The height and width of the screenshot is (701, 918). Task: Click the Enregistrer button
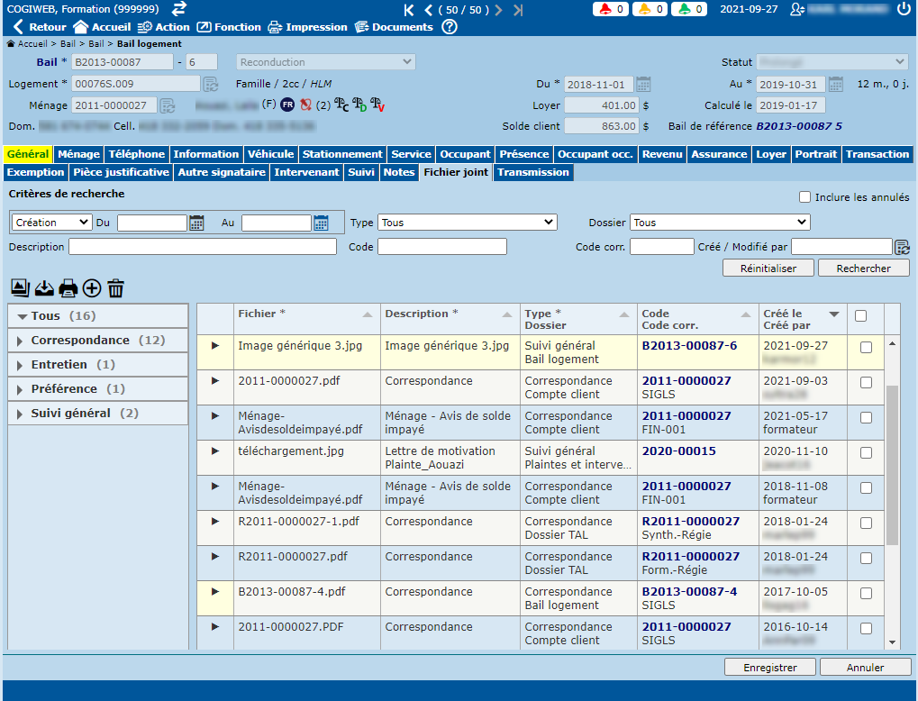769,668
